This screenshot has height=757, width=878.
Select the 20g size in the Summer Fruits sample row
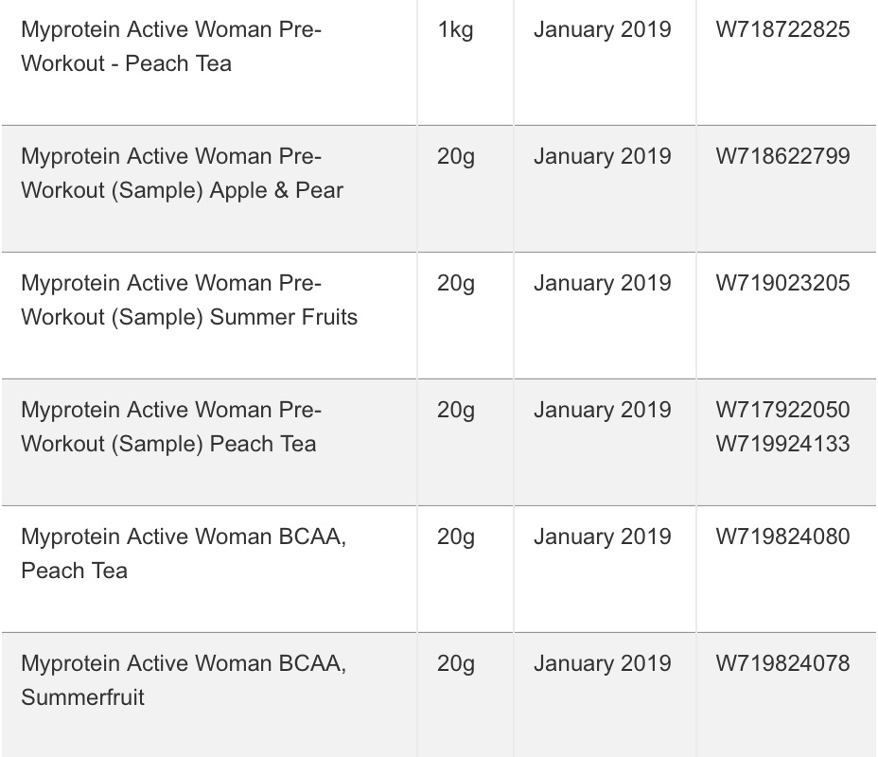click(456, 283)
